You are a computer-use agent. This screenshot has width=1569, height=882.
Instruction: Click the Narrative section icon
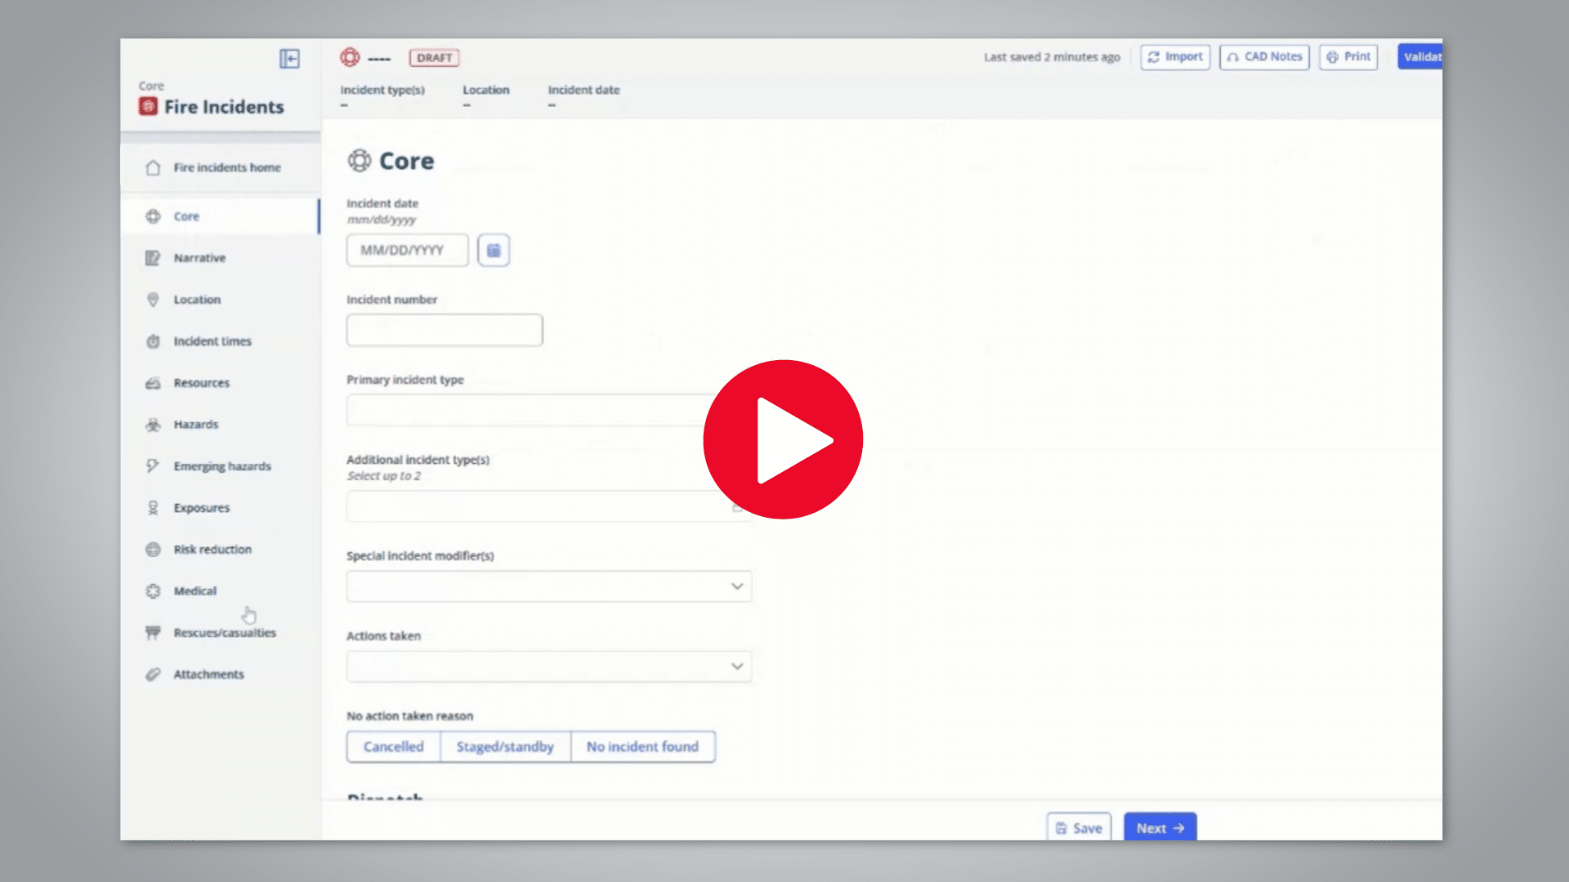click(153, 258)
